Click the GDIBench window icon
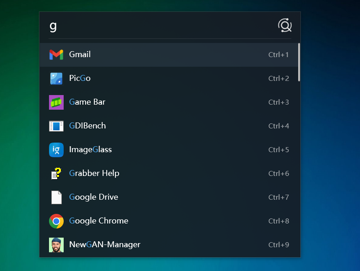The height and width of the screenshot is (271, 360). [56, 126]
